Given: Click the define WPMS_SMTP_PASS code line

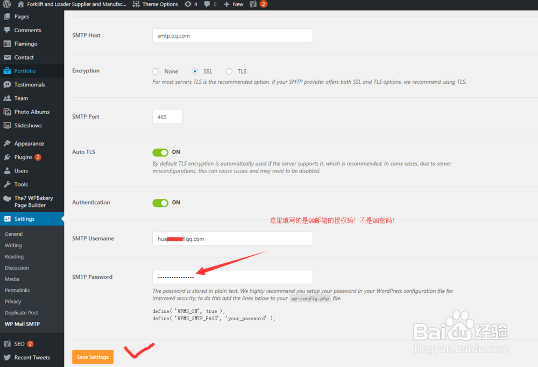Looking at the screenshot, I should pos(214,318).
